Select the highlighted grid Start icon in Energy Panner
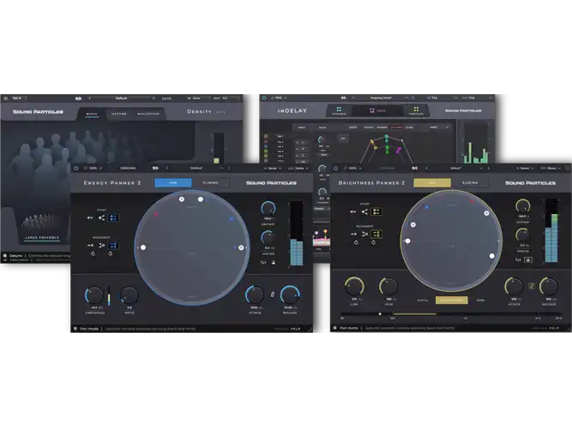Viewport: 572px width, 428px height. click(113, 217)
